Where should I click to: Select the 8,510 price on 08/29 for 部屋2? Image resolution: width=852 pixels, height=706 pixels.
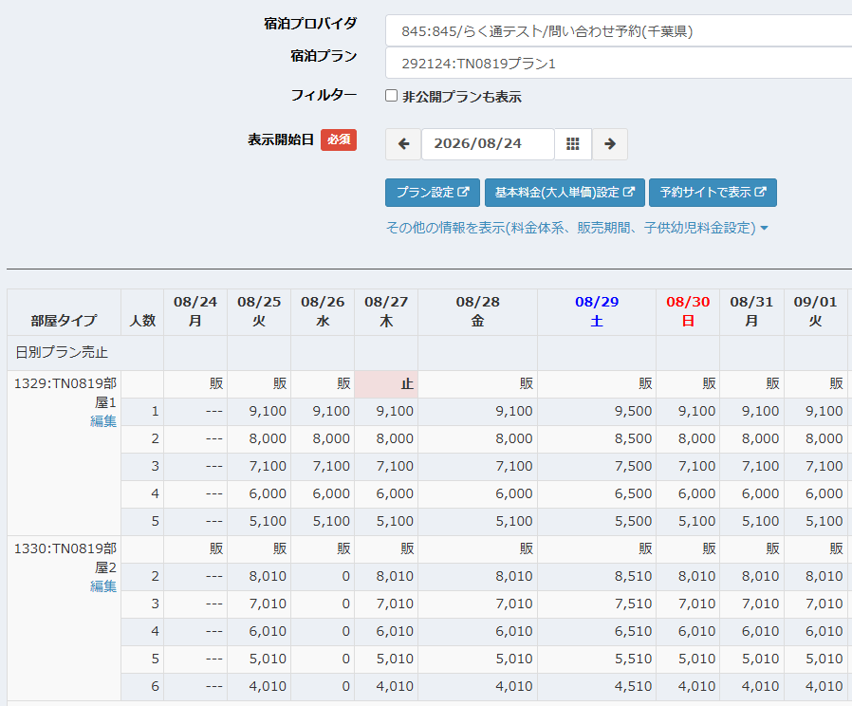pos(597,577)
